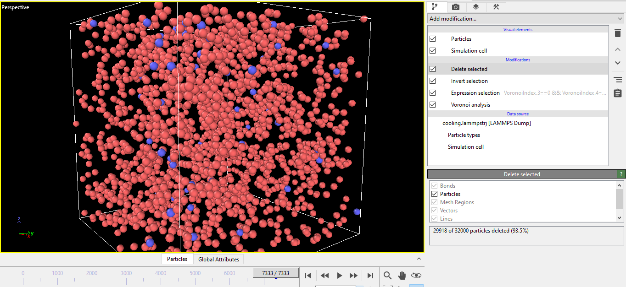626x287 pixels.
Task: Toggle the Particles checkbox in Delete selected panel
Action: pyautogui.click(x=435, y=194)
